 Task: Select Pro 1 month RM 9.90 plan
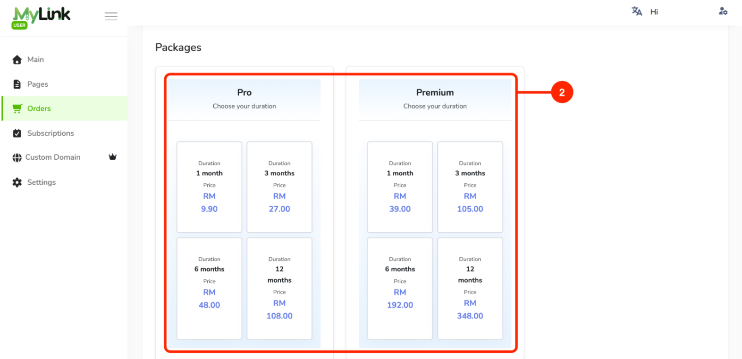coord(209,187)
